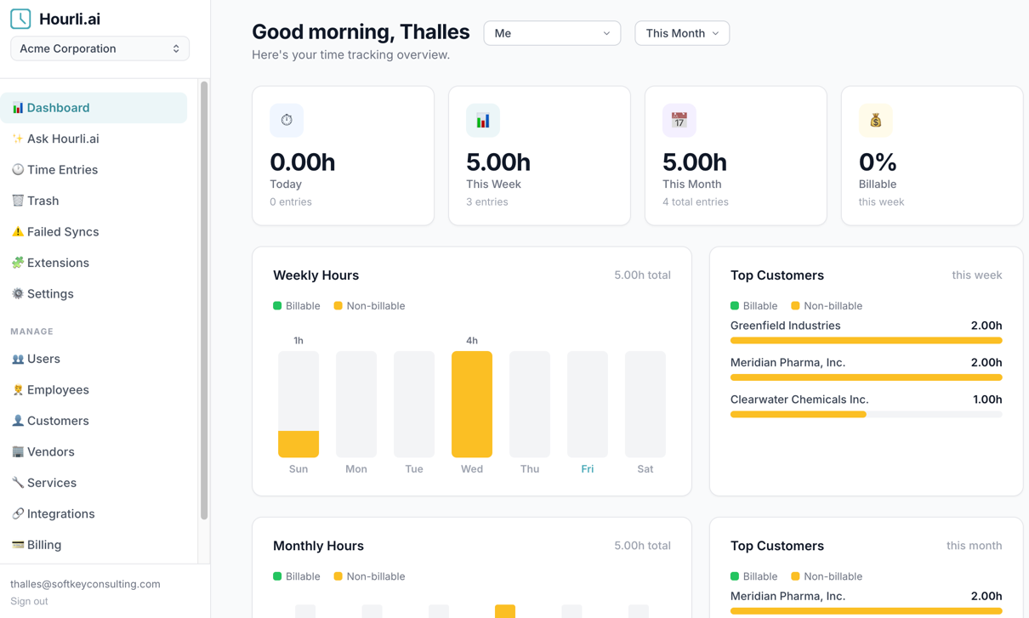Open the Me user filter dropdown
The width and height of the screenshot is (1029, 618).
[x=552, y=32]
